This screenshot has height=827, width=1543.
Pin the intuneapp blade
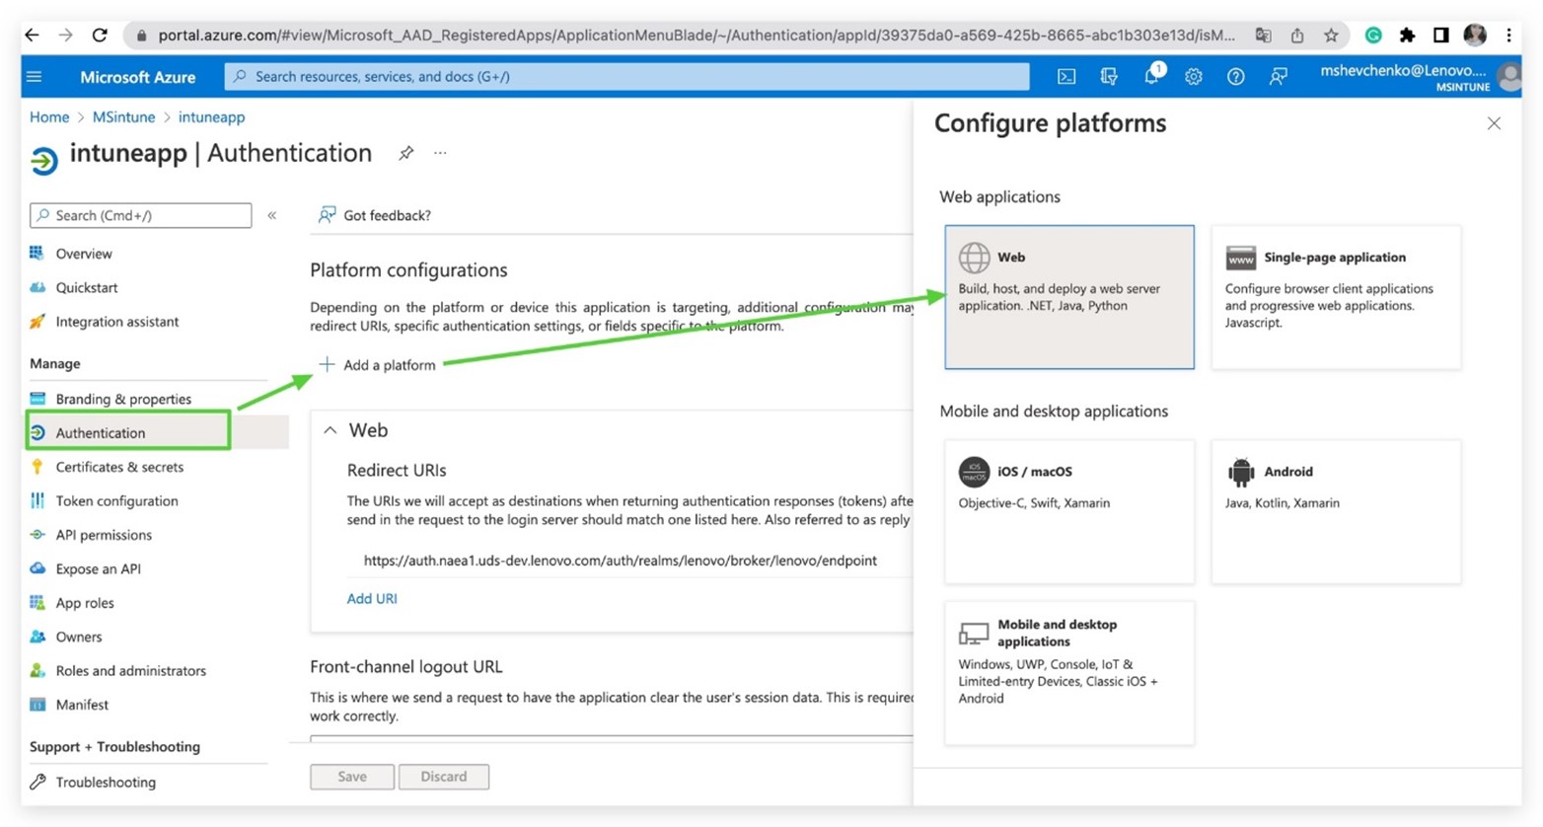tap(405, 153)
